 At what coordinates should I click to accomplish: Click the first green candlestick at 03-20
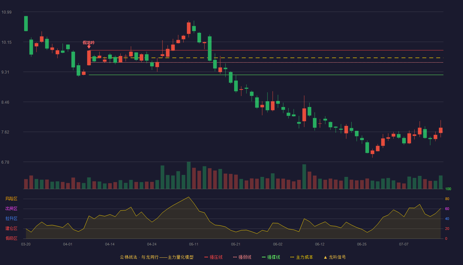pyautogui.click(x=26, y=24)
